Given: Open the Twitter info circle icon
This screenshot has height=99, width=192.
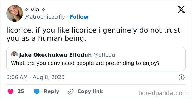Looking at the screenshot, I should 182,77.
